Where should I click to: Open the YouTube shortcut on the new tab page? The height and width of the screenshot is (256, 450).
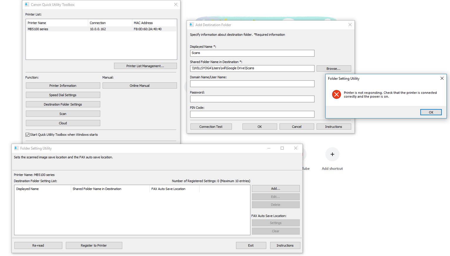coord(304,154)
